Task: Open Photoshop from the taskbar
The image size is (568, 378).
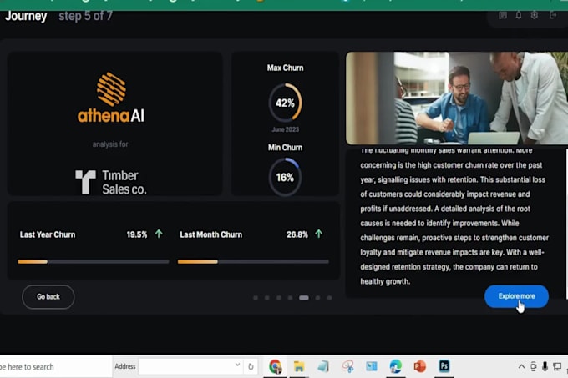Action: (x=444, y=366)
